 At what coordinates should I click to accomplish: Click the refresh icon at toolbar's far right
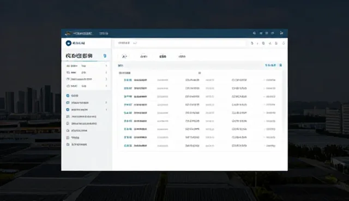(284, 43)
